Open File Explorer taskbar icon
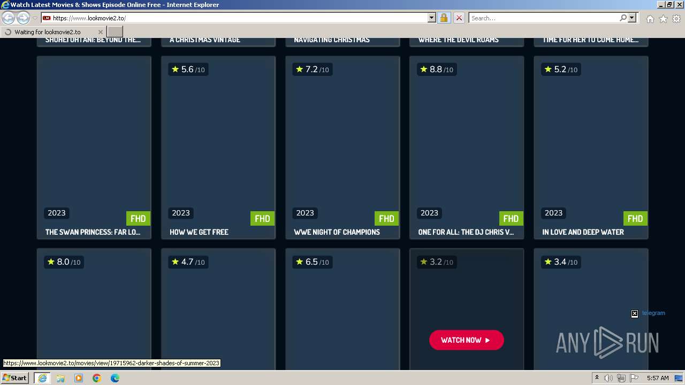 tap(60, 378)
